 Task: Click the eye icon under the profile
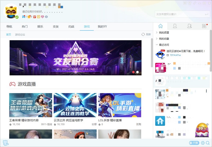(46, 17)
